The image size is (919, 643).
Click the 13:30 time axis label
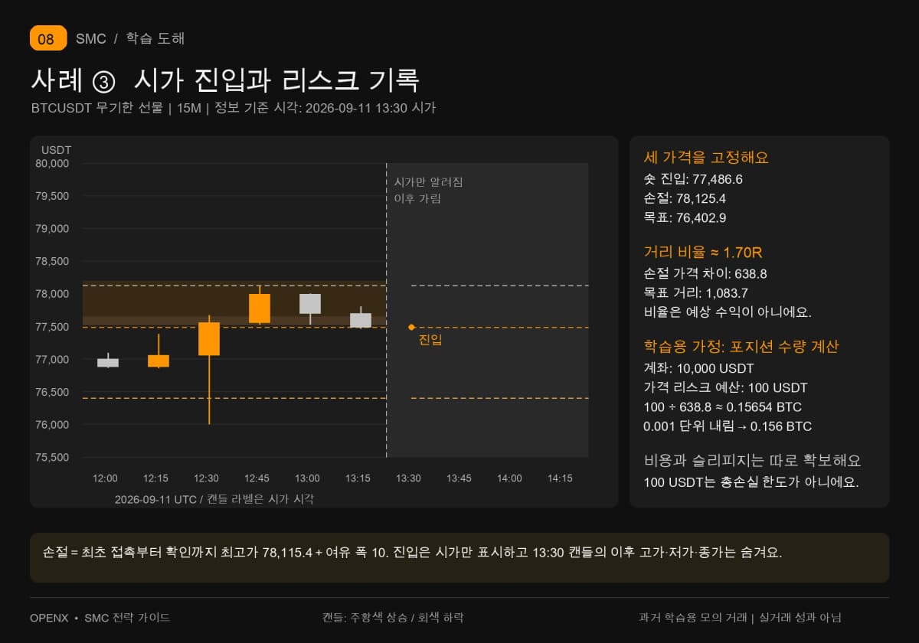(x=408, y=478)
